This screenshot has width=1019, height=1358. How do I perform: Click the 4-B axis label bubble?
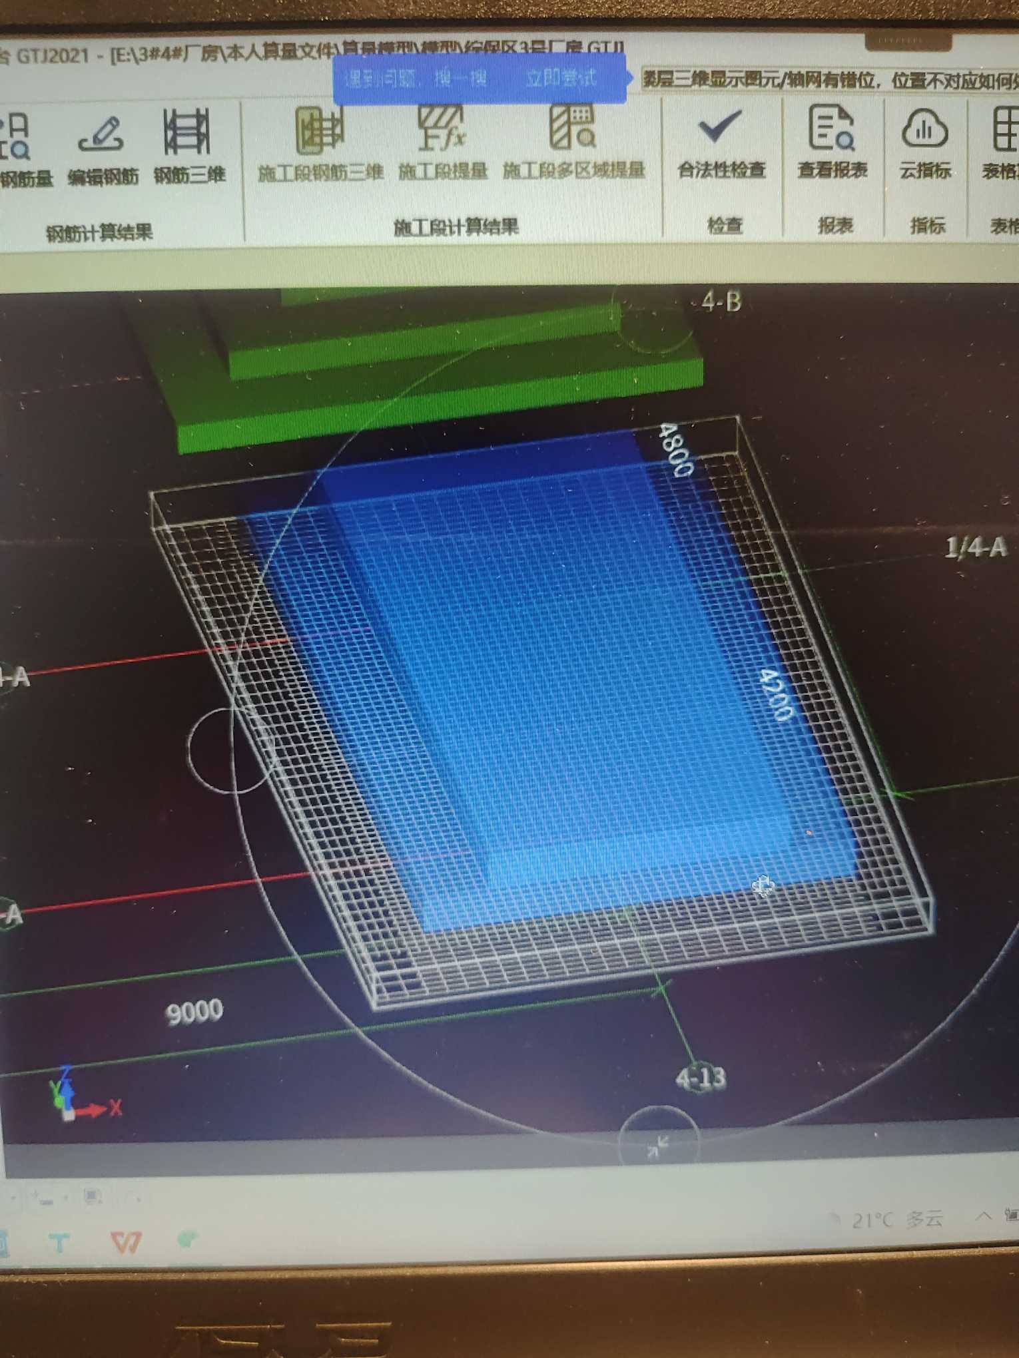pyautogui.click(x=721, y=302)
